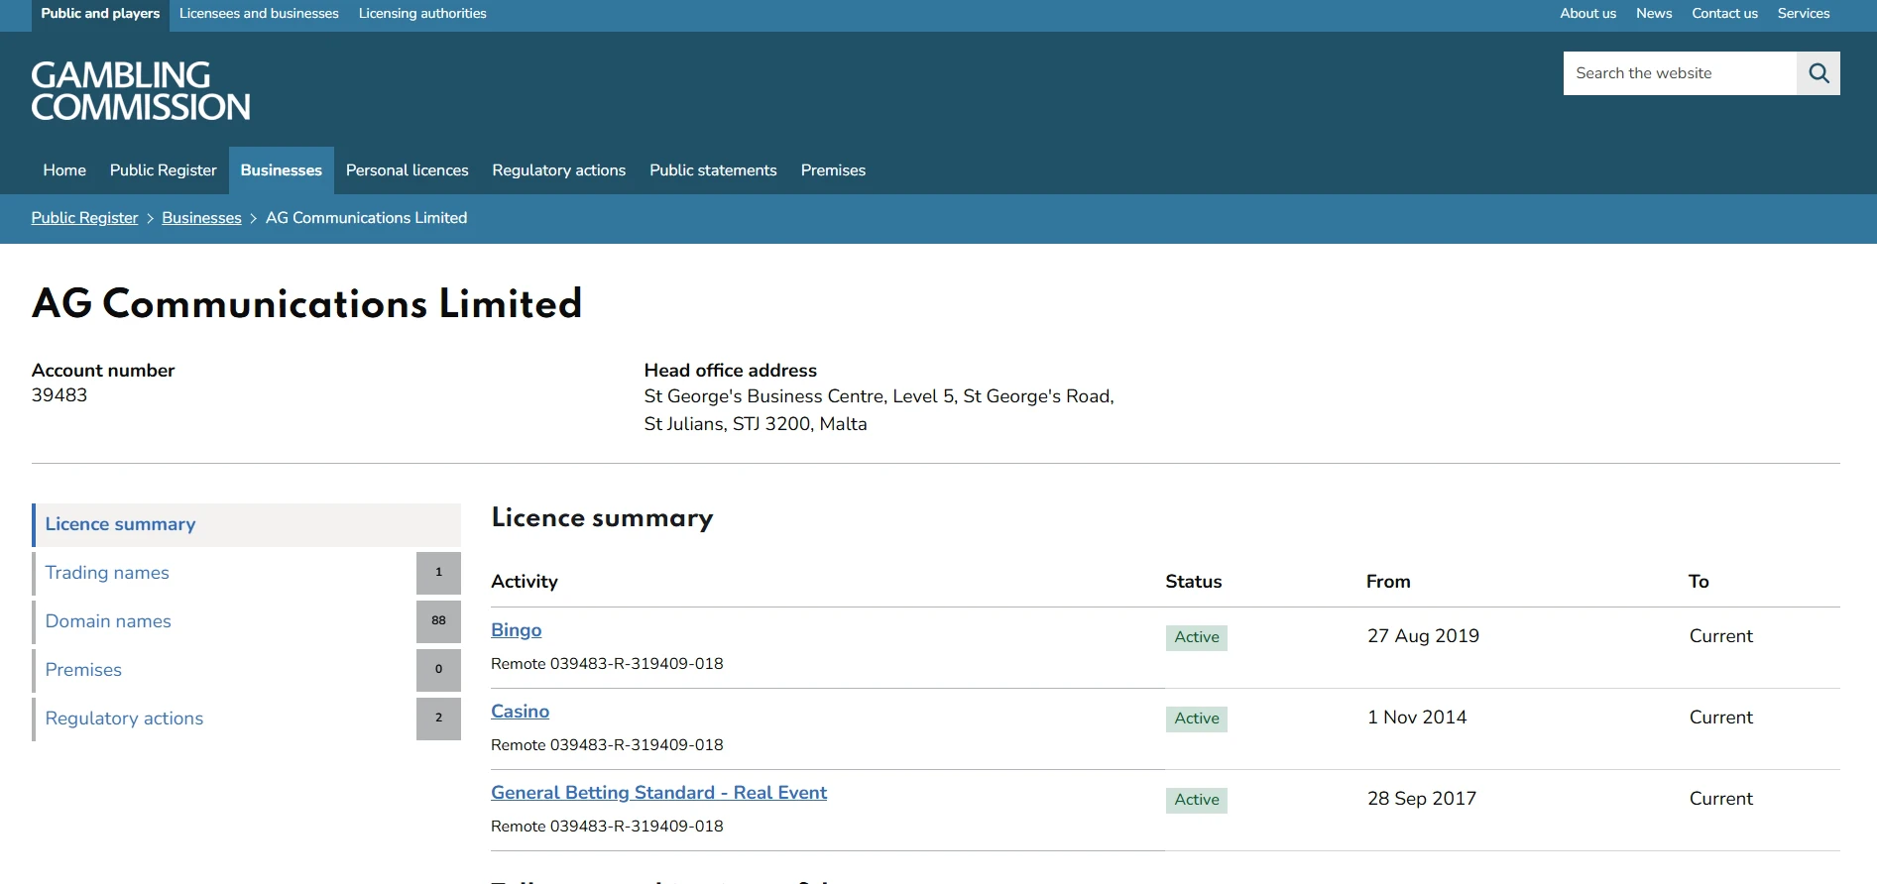The image size is (1877, 884).
Task: Select Licence summary in the side menu
Action: click(247, 525)
